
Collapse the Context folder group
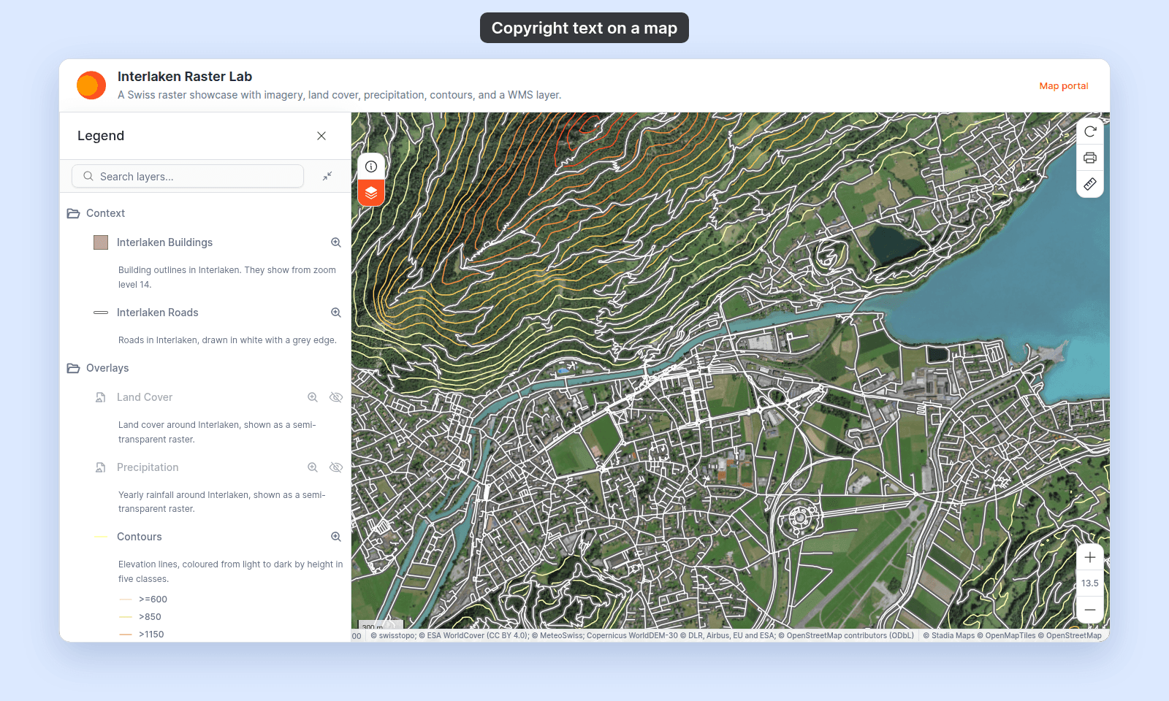point(73,213)
